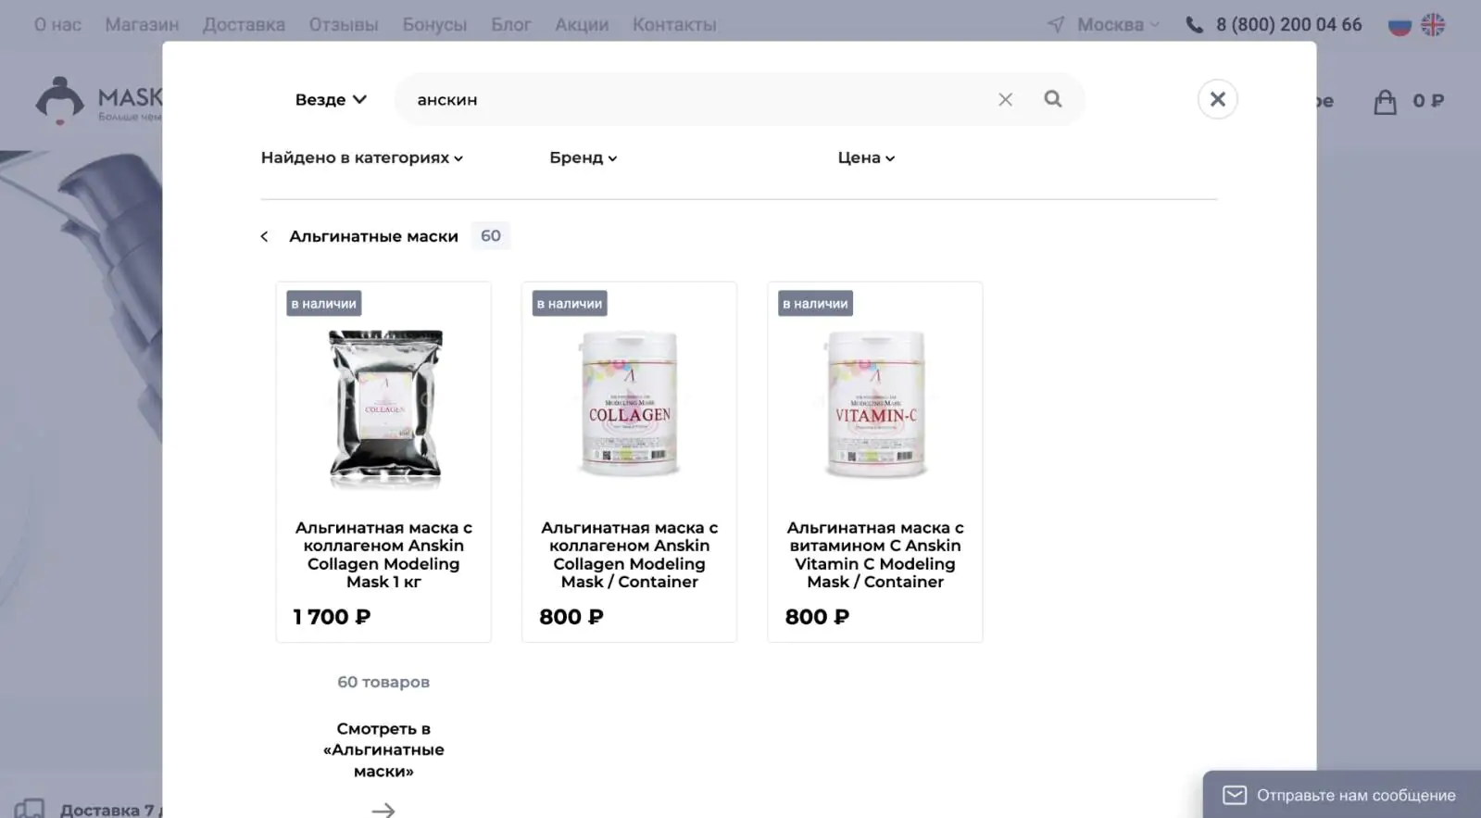The width and height of the screenshot is (1481, 818).
Task: Open the Vitamin-C container product image
Action: coord(875,404)
